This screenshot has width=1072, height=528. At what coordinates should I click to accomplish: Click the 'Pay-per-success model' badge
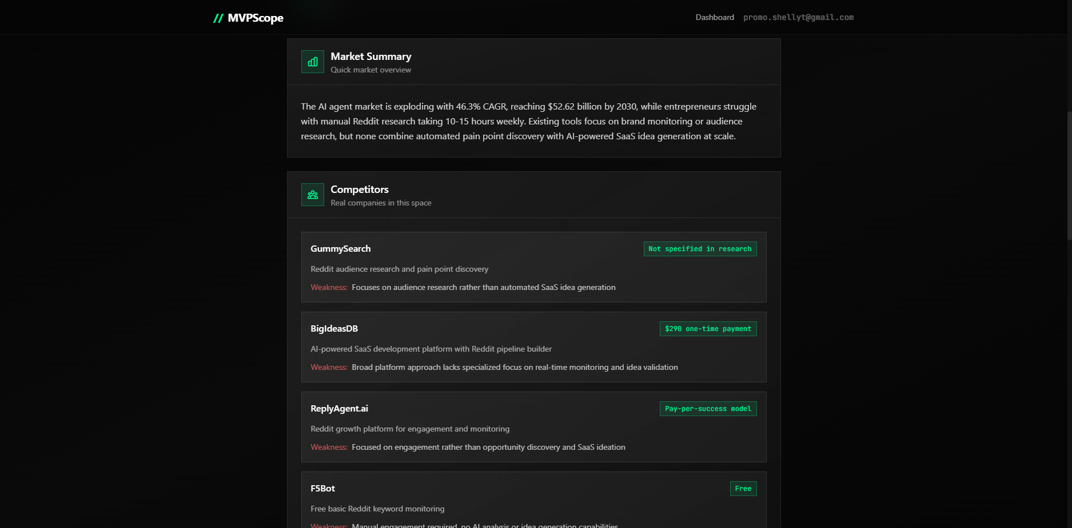point(708,409)
